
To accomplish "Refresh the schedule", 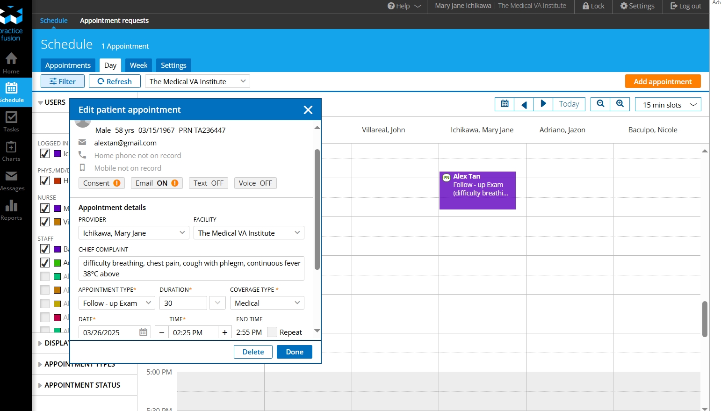I will click(x=115, y=81).
